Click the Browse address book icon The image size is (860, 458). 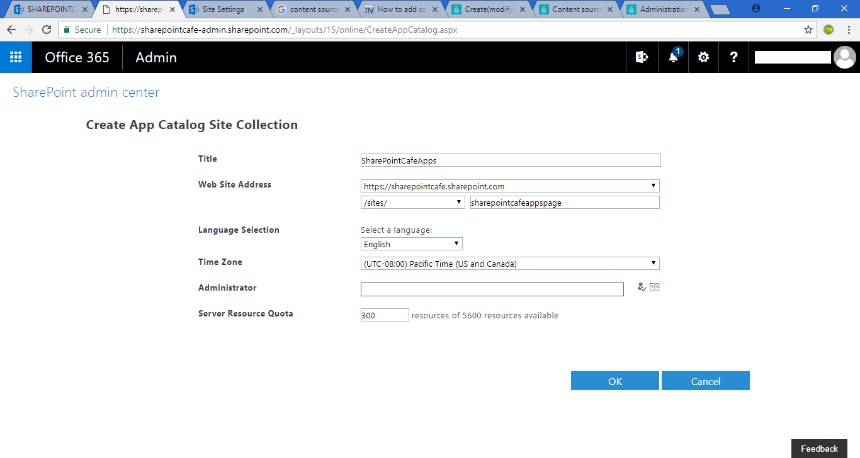tap(655, 288)
